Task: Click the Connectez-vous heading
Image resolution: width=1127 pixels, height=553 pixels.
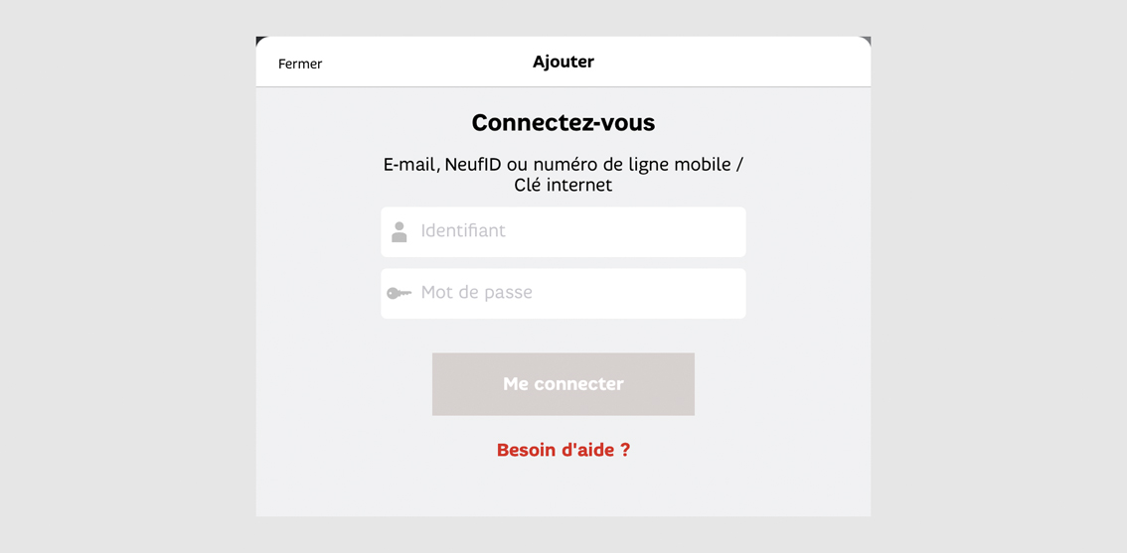Action: tap(563, 123)
